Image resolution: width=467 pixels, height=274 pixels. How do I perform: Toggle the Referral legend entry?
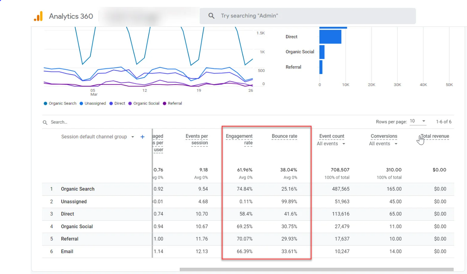coord(172,103)
